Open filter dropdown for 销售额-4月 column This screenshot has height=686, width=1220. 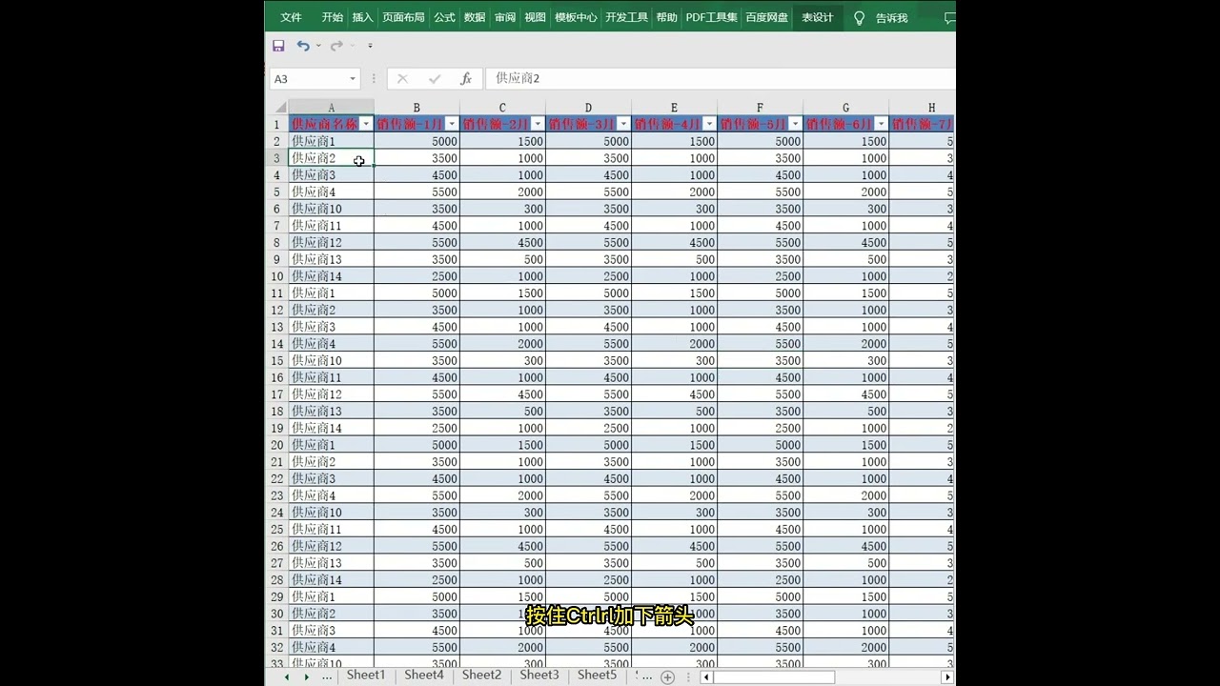coord(709,124)
